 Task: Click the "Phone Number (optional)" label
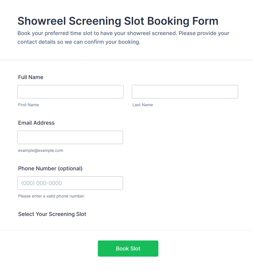point(50,169)
